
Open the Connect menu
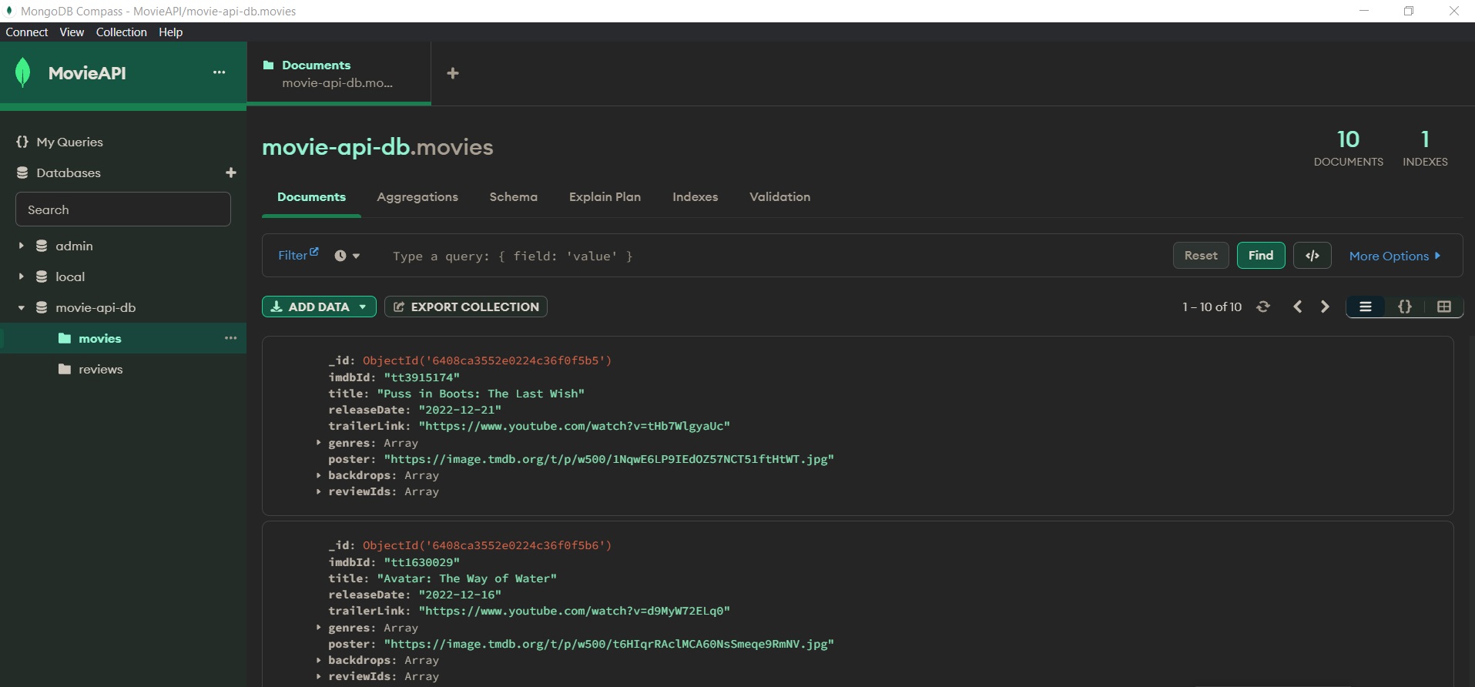(27, 32)
